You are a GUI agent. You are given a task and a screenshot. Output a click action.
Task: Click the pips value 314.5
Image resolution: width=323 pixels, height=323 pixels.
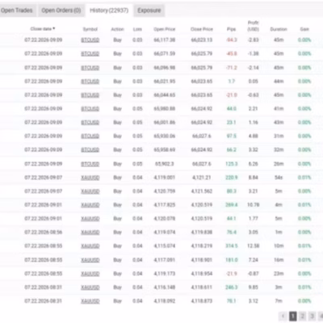(232, 246)
